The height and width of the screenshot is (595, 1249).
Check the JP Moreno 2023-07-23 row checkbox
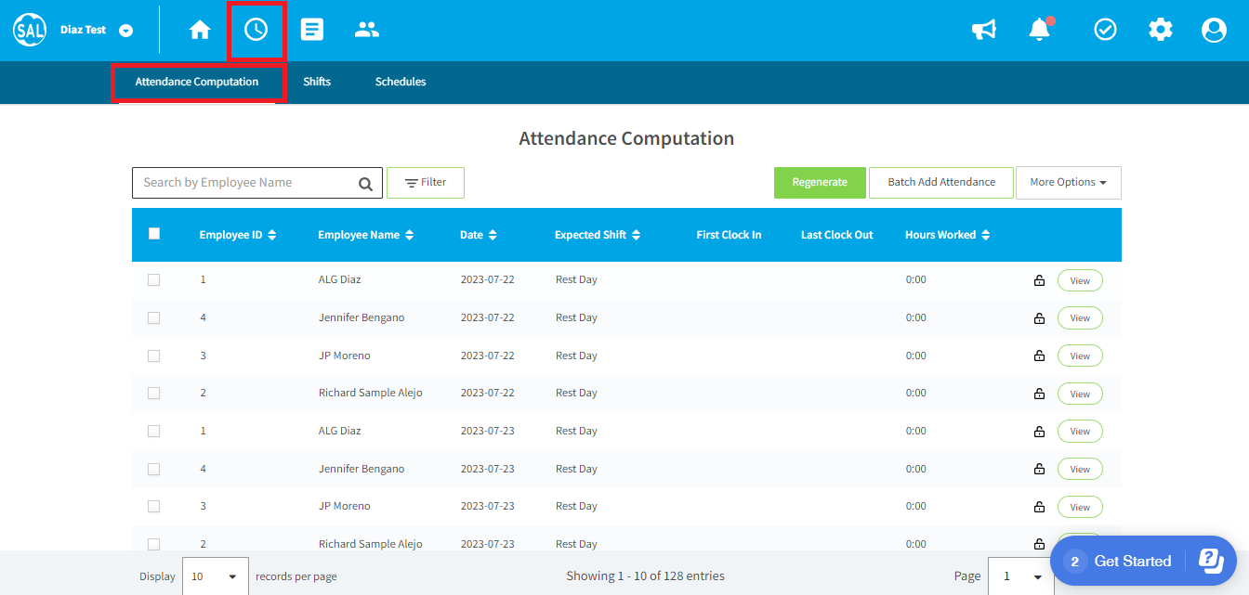coord(154,506)
